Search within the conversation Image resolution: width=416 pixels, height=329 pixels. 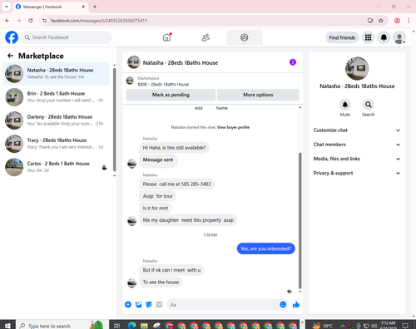tap(369, 105)
